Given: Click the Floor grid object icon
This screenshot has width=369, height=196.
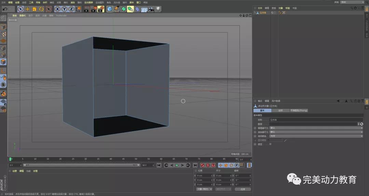Looking at the screenshot, I should point(144,9).
